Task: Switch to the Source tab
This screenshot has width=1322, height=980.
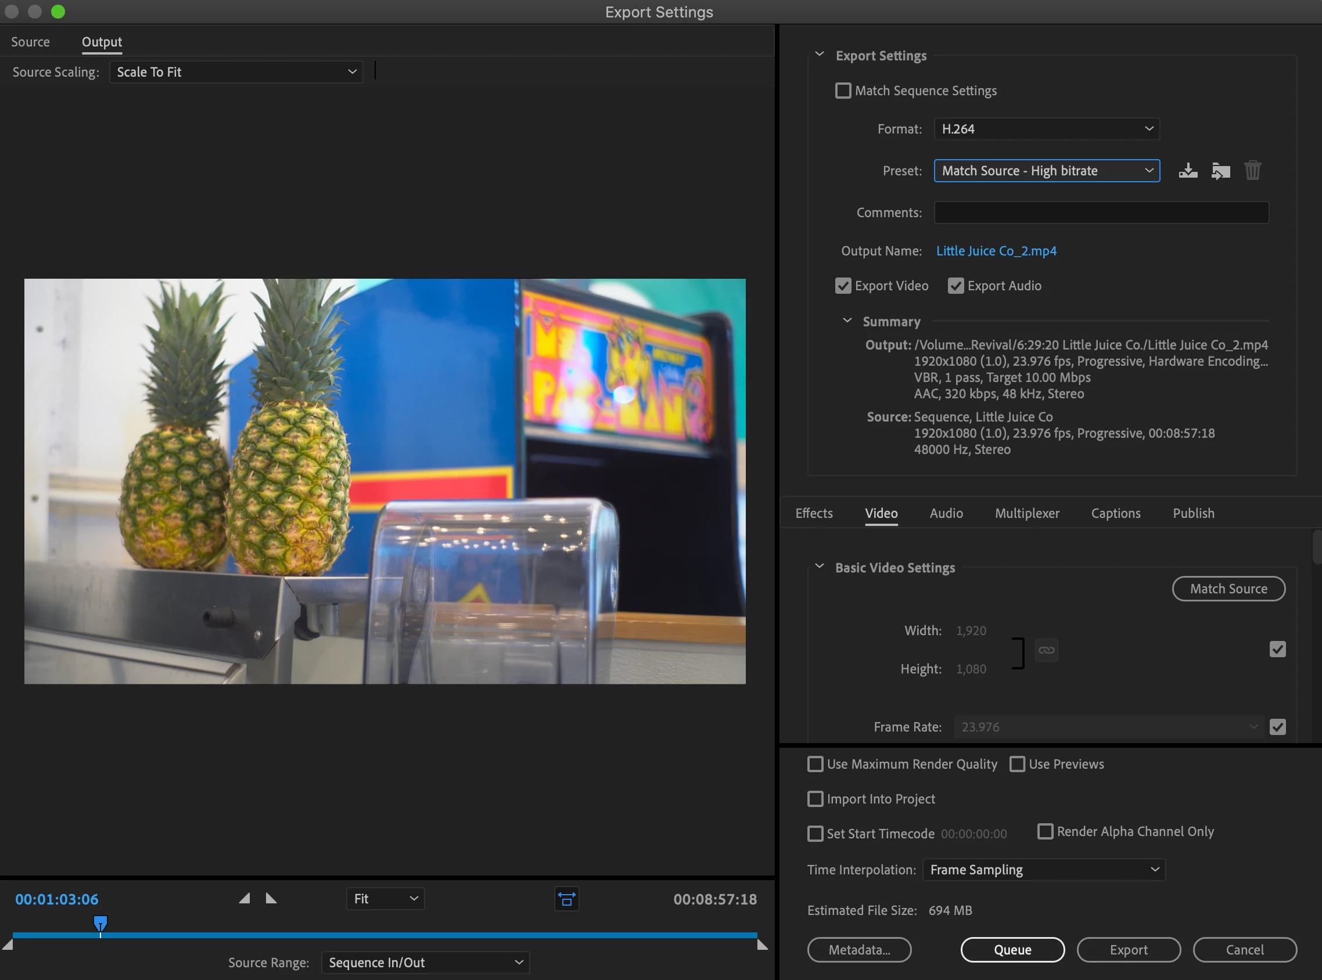Action: [30, 42]
